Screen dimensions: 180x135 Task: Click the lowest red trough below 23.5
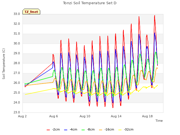pyautogui.click(x=113, y=107)
